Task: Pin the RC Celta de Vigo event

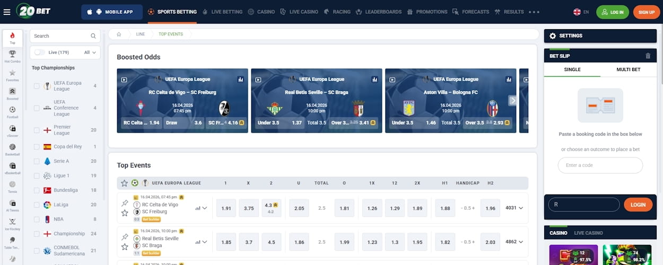Action: point(125,203)
